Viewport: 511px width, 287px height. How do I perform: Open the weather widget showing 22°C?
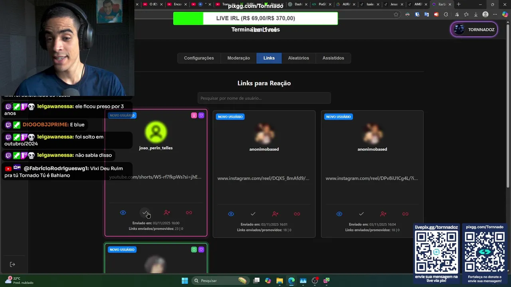19,281
